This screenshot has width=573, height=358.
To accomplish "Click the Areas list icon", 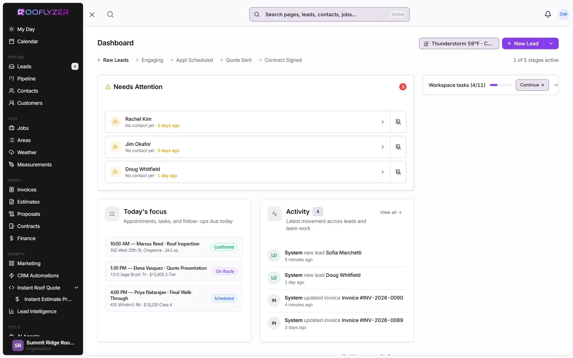I will pos(12,140).
